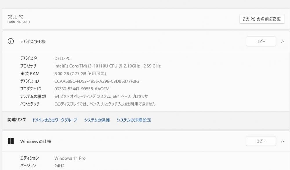Open システムの詳細設定 link

coord(134,120)
